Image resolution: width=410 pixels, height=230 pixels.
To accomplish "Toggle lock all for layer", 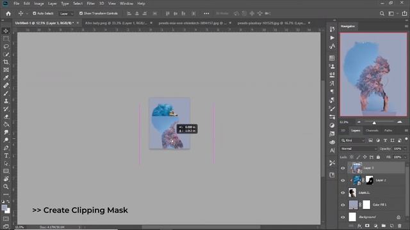I will (378, 157).
